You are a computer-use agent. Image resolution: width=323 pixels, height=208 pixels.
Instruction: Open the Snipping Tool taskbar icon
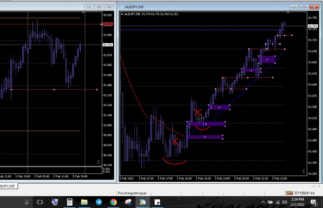pos(128,202)
